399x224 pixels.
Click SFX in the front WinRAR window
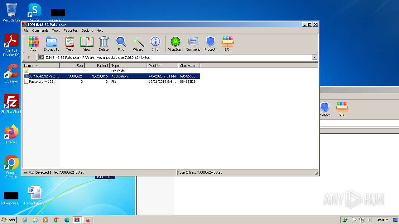228,44
